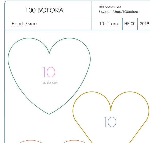
Task: Select the second orange arc at bottom
Action: pos(74,141)
